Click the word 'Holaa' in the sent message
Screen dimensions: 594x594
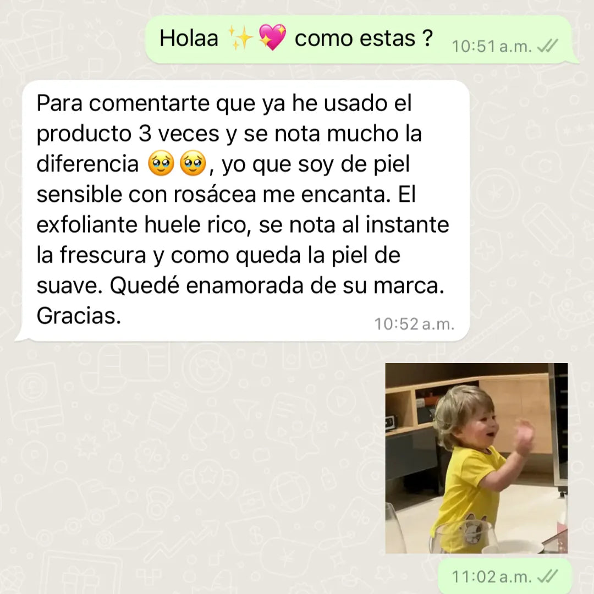click(x=189, y=38)
